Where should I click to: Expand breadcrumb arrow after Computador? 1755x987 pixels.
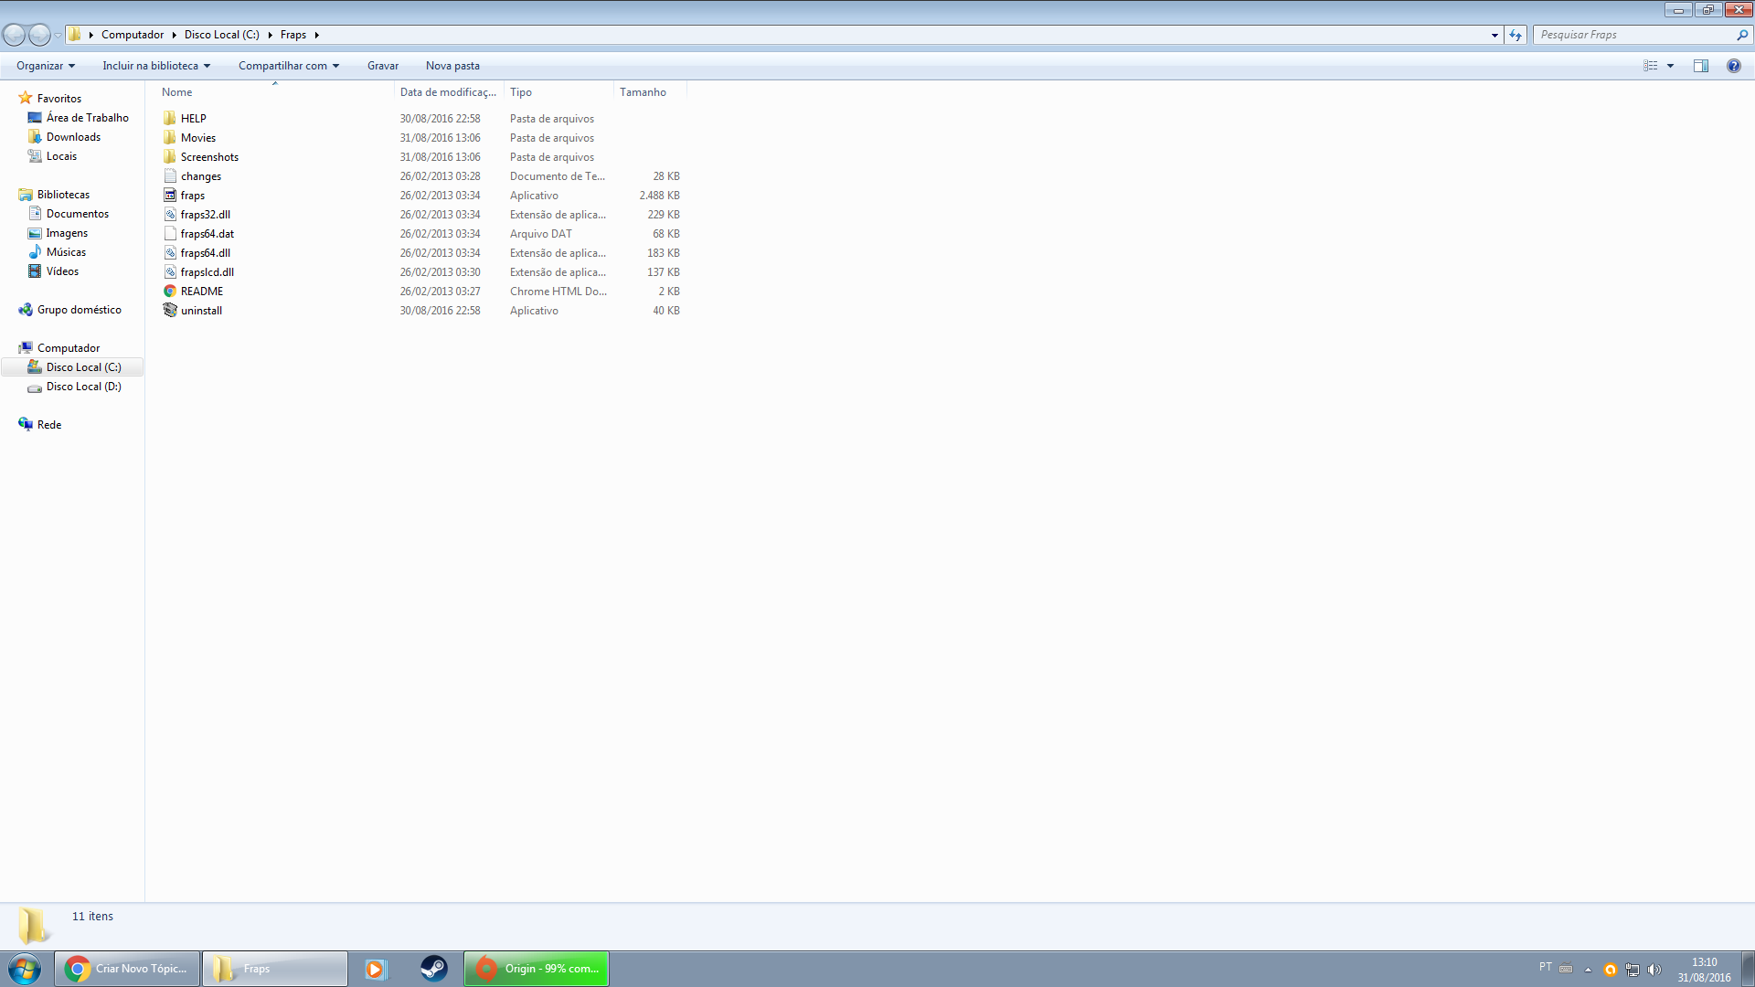tap(174, 35)
